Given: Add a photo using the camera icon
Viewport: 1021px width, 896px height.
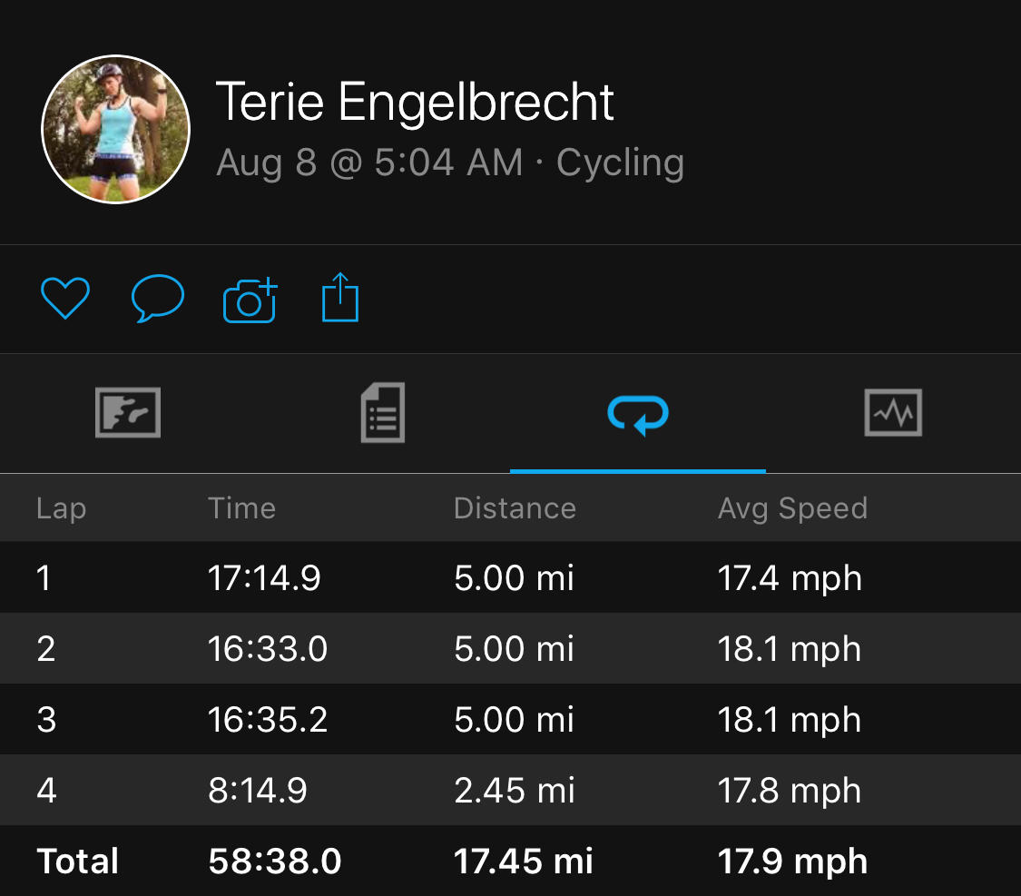Looking at the screenshot, I should click(250, 300).
